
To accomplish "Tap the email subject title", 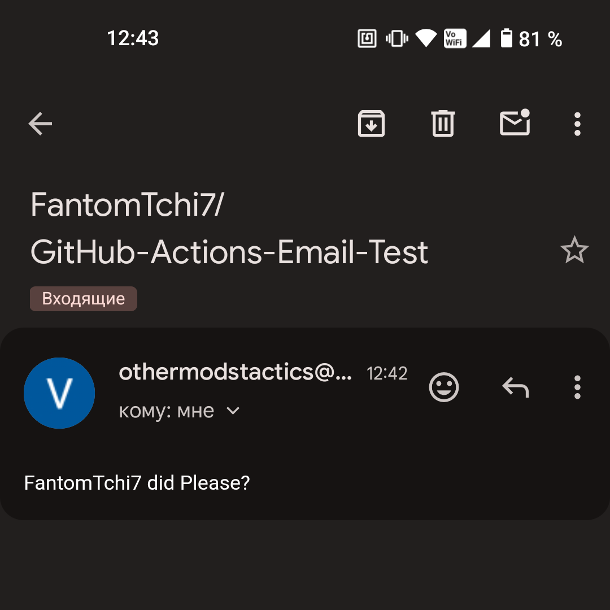I will pyautogui.click(x=229, y=228).
